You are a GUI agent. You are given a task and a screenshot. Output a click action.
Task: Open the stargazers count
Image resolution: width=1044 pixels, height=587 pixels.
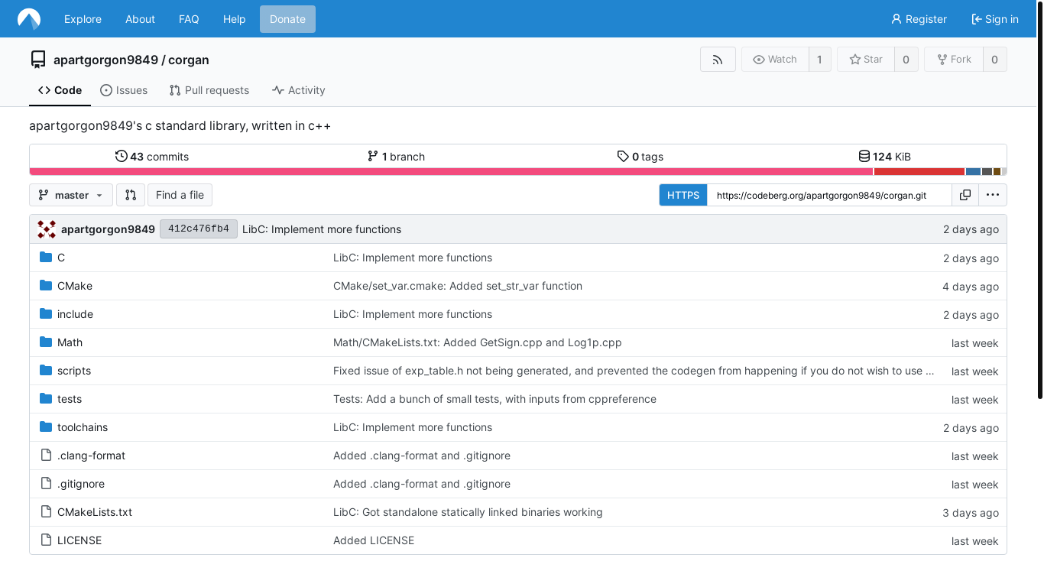click(906, 60)
